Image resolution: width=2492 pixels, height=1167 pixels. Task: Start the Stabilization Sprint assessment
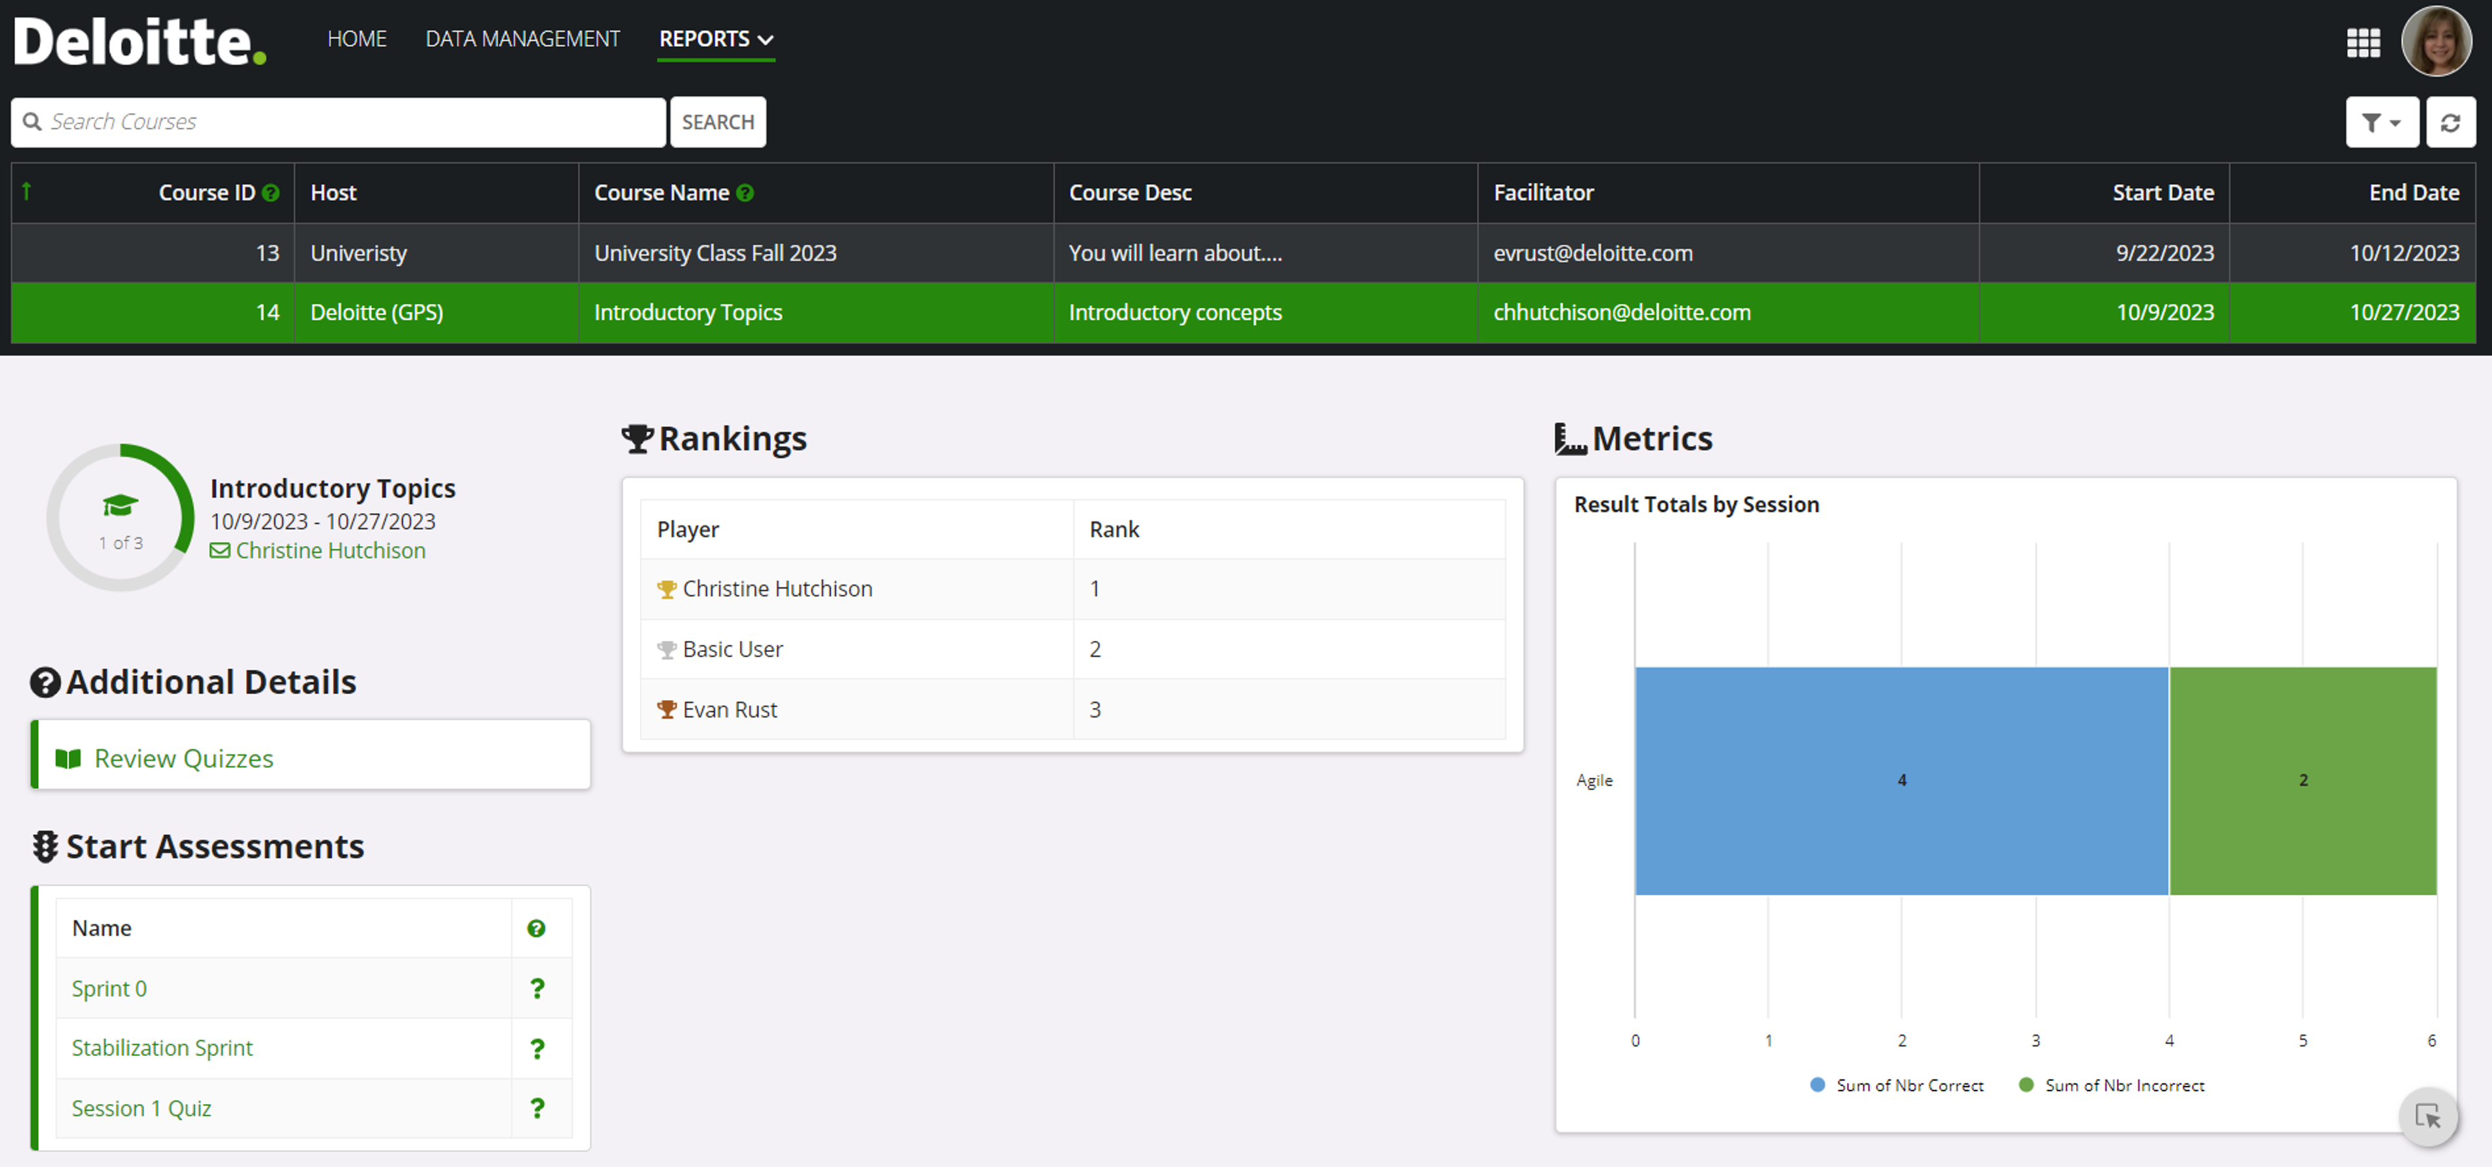coord(162,1048)
